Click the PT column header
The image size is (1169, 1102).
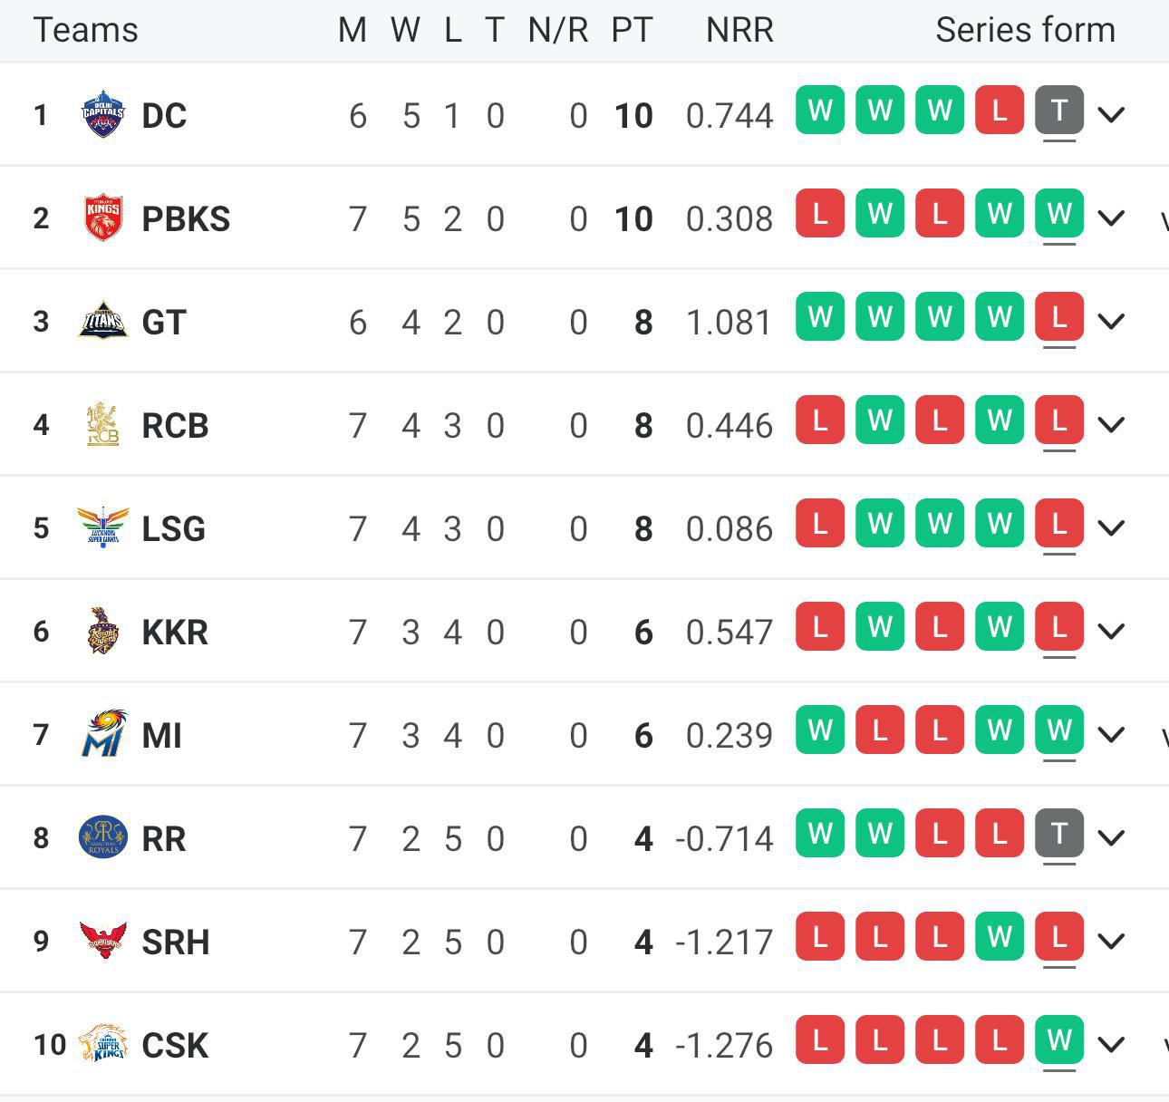[x=632, y=30]
